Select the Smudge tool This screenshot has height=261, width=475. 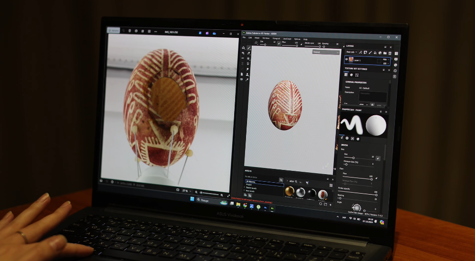[247, 69]
